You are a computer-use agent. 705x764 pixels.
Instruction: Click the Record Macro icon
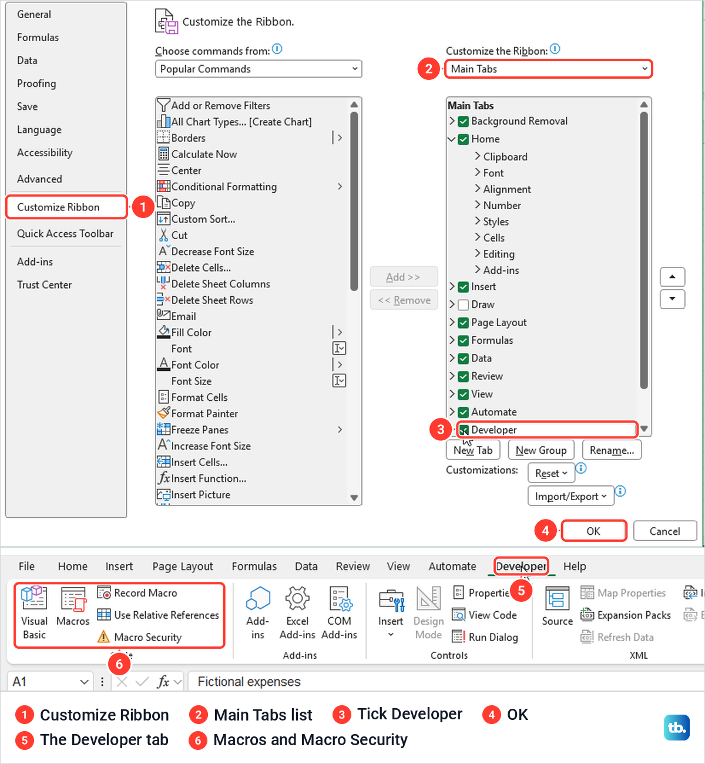click(104, 593)
